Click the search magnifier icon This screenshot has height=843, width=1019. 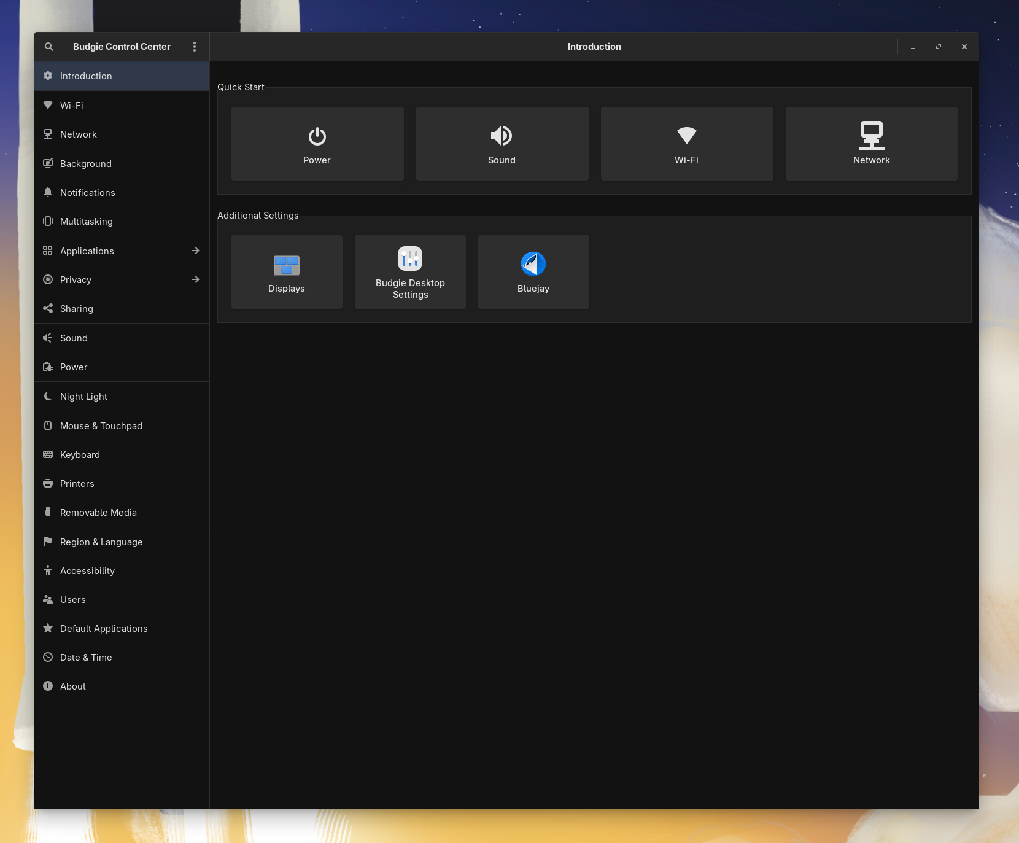coord(49,47)
